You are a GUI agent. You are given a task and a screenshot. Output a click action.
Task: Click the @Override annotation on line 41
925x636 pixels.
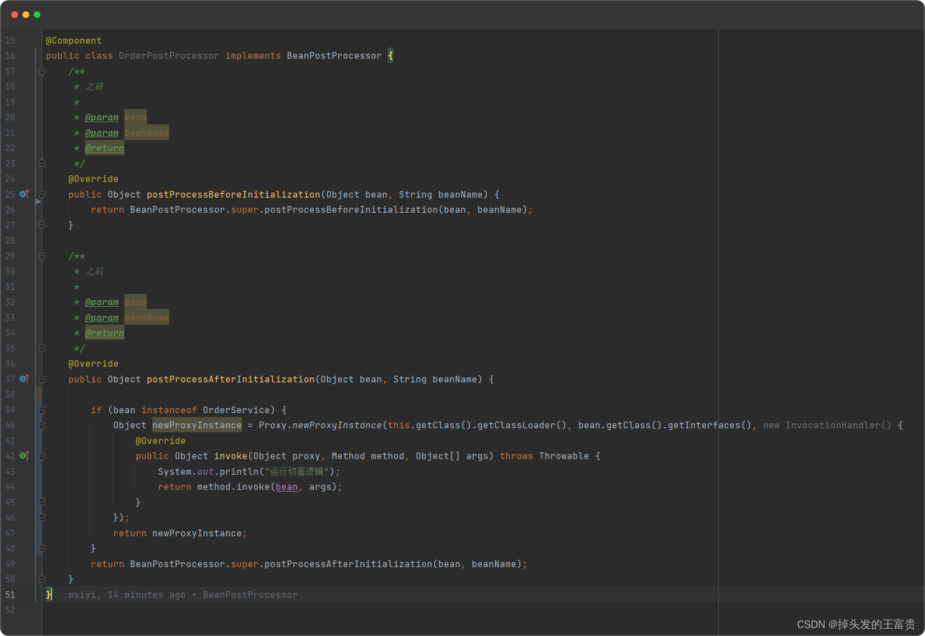[161, 441]
